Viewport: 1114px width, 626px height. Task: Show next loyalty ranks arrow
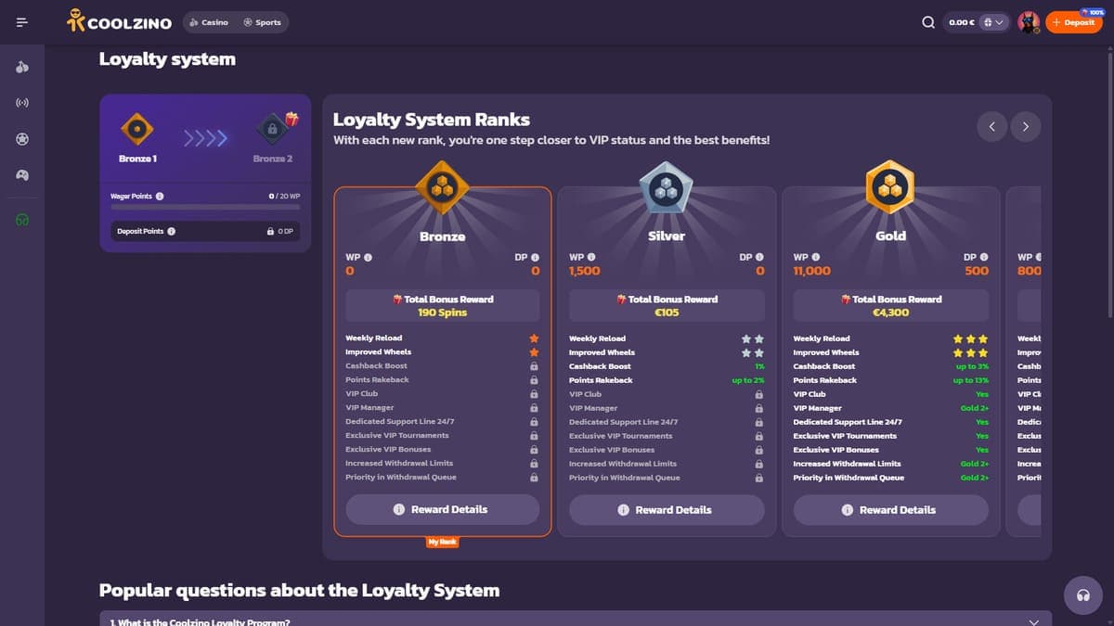[x=1026, y=126]
